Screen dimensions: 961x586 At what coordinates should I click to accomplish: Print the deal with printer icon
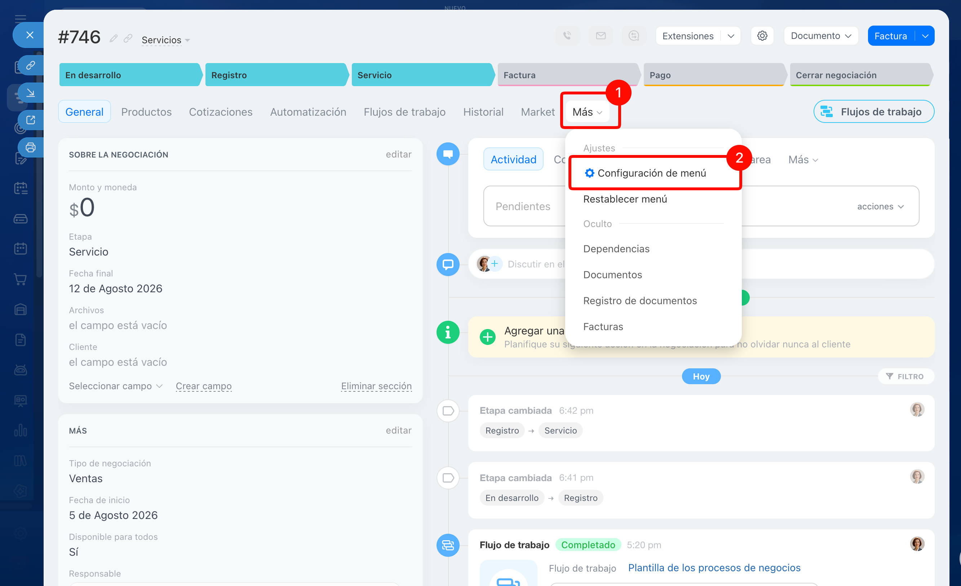tap(30, 147)
